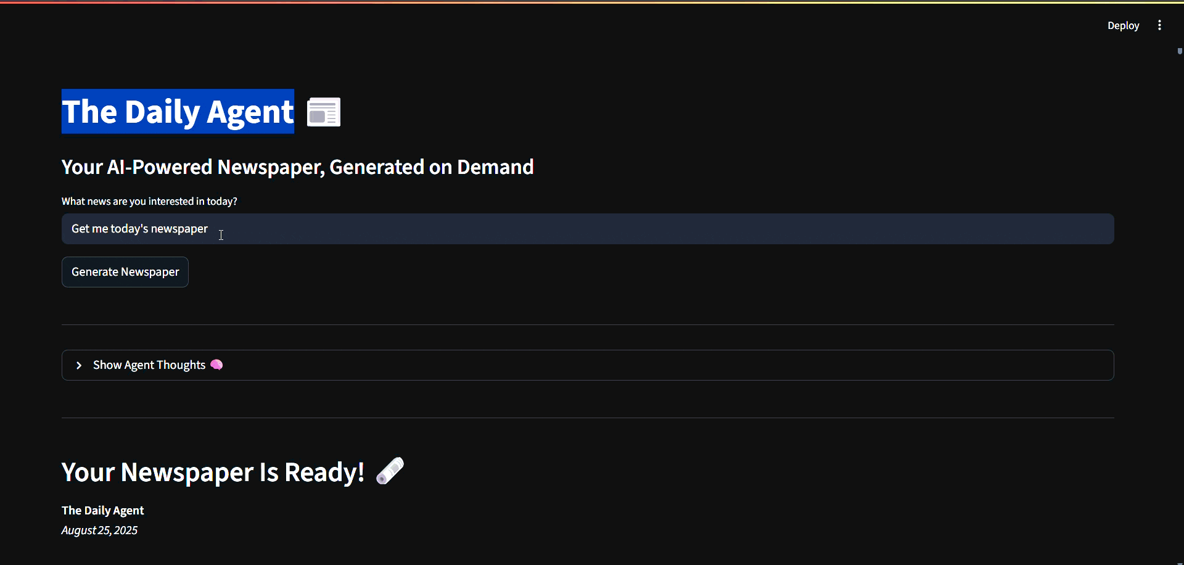The height and width of the screenshot is (565, 1184).
Task: Click the divider below the Agent Thoughts expander
Action: click(587, 418)
